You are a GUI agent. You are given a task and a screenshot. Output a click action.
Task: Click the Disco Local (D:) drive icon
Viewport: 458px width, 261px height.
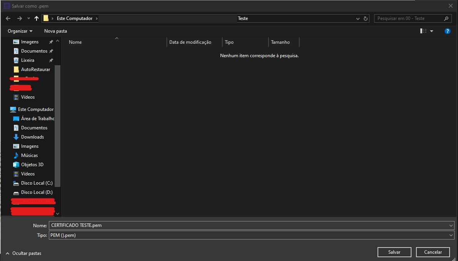(16, 193)
